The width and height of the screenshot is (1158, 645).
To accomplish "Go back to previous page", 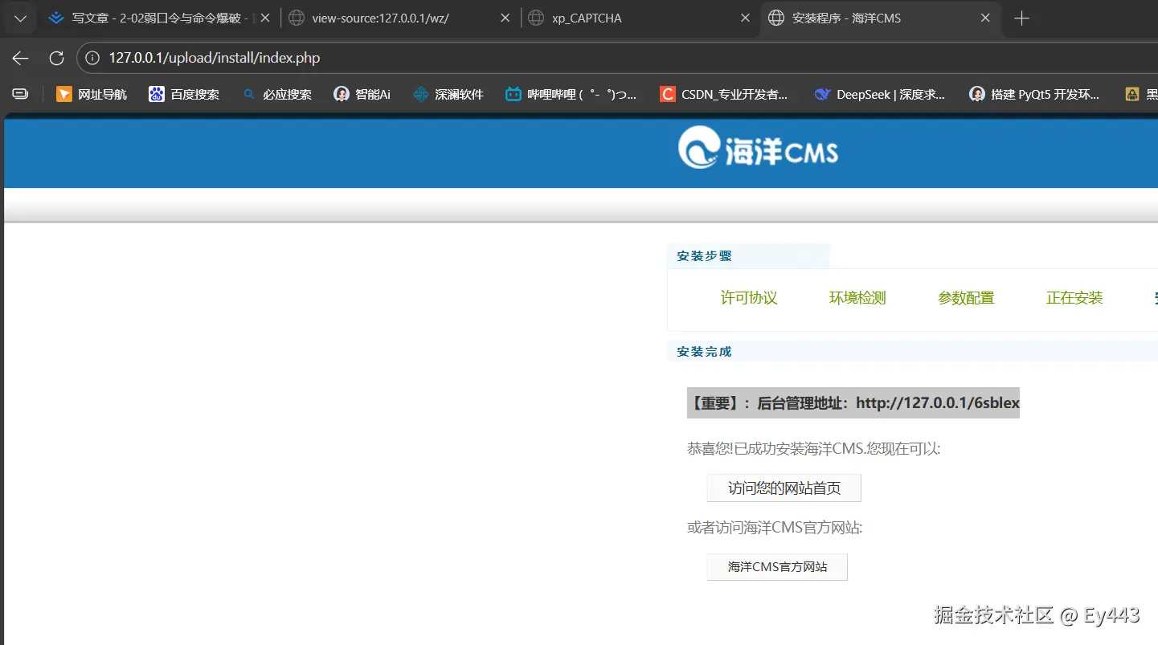I will (20, 58).
